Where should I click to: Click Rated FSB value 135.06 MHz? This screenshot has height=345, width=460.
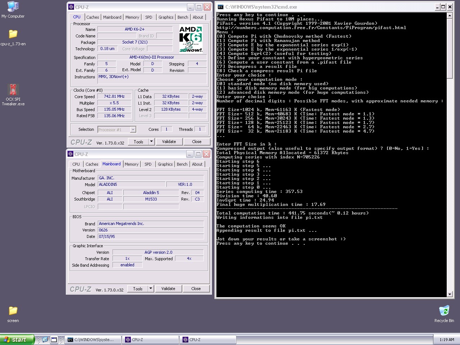coord(115,116)
